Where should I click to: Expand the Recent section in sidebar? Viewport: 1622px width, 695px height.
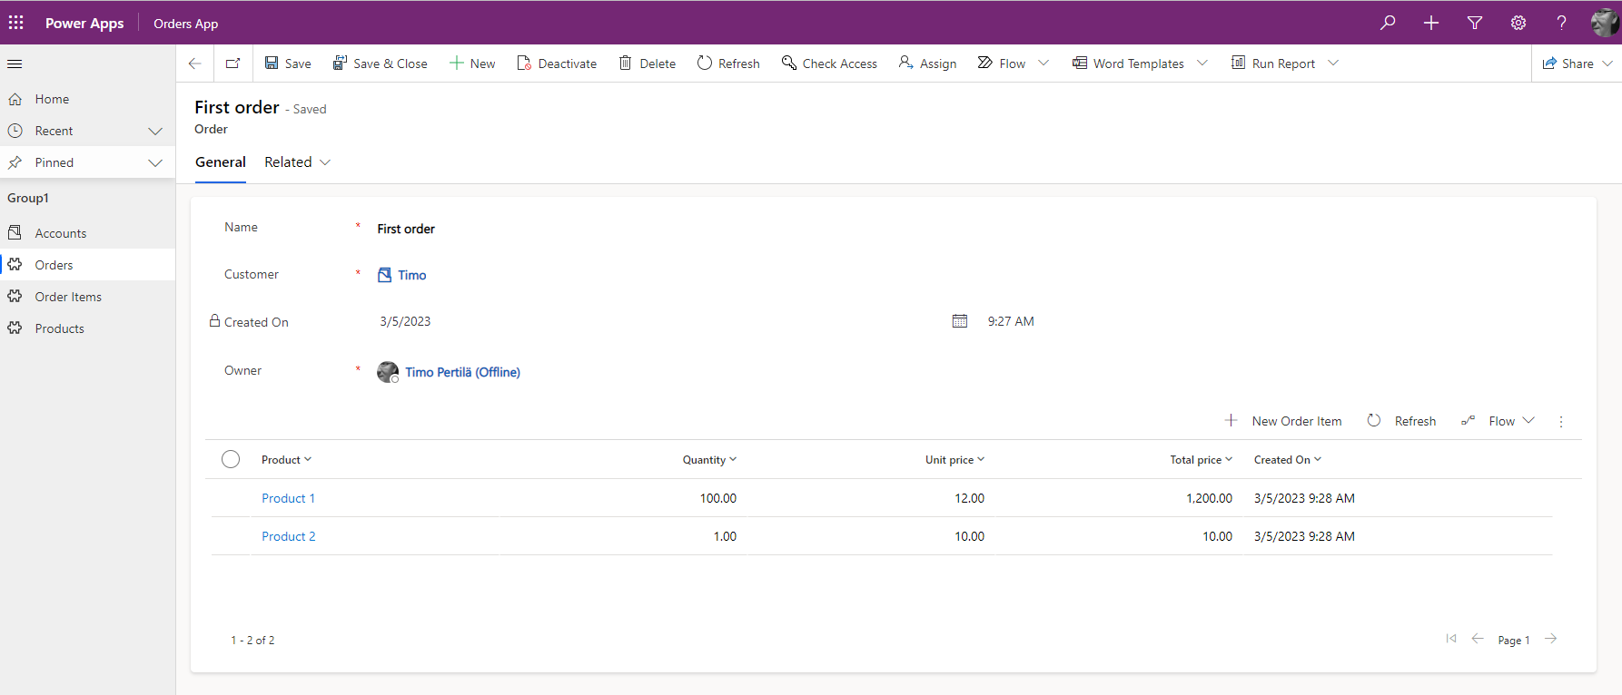tap(155, 131)
